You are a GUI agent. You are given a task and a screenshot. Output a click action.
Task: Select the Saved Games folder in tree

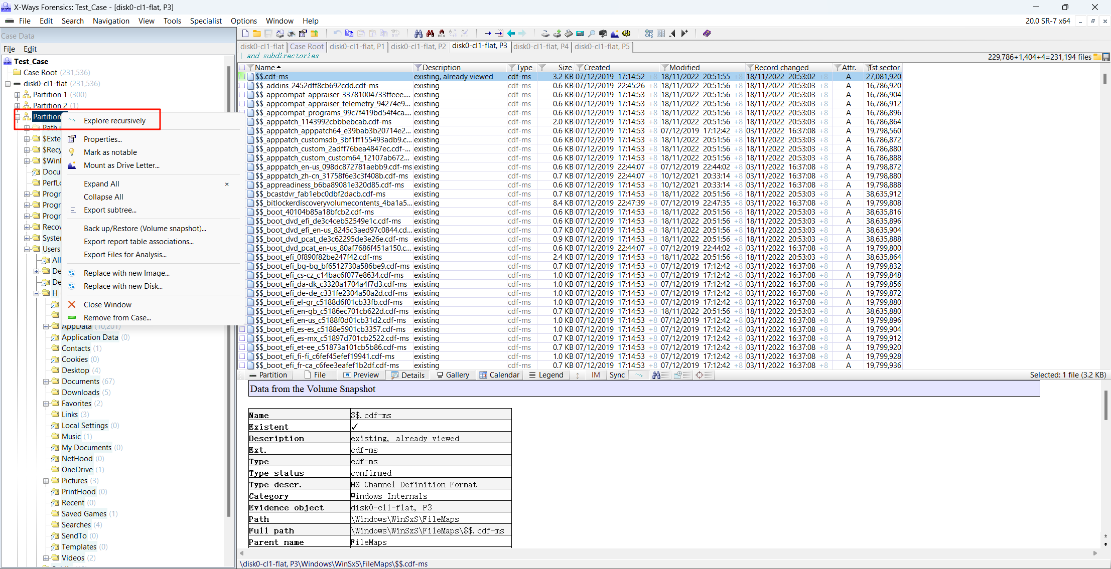(x=84, y=514)
